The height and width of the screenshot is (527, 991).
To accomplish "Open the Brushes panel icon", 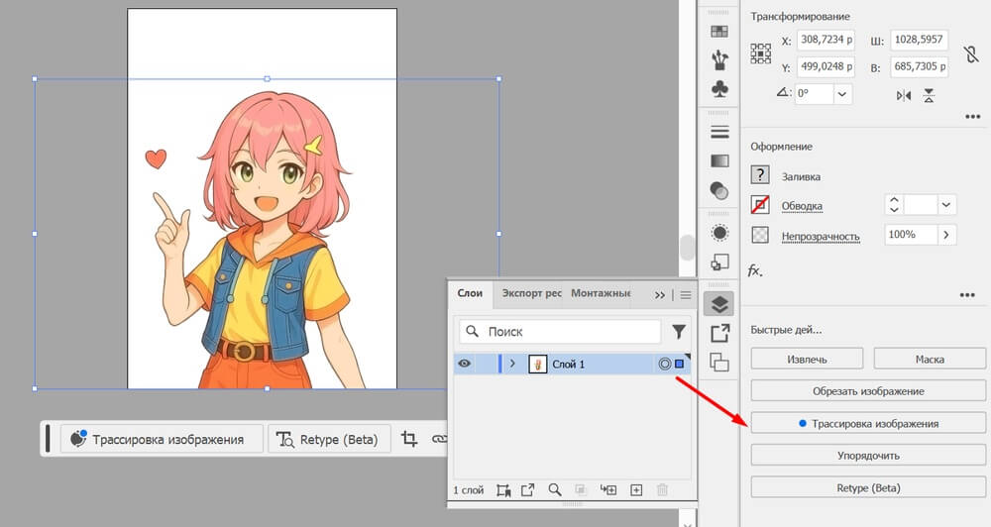I will click(719, 60).
